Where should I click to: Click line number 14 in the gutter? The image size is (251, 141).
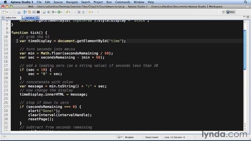[x=6, y=53]
